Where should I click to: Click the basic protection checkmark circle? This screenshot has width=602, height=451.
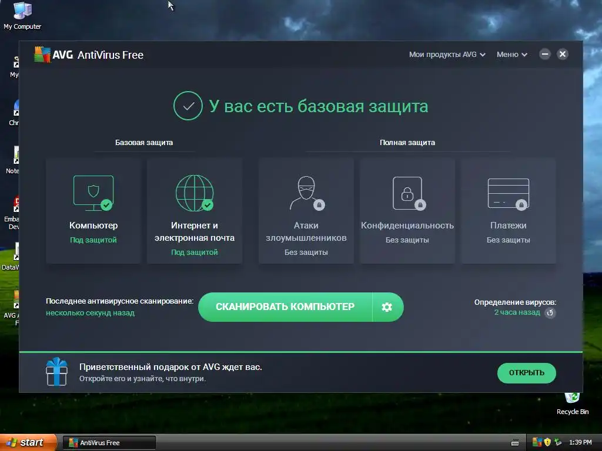point(188,106)
